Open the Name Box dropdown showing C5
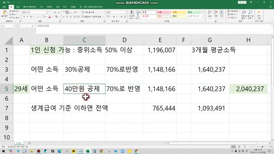 click(x=14, y=26)
